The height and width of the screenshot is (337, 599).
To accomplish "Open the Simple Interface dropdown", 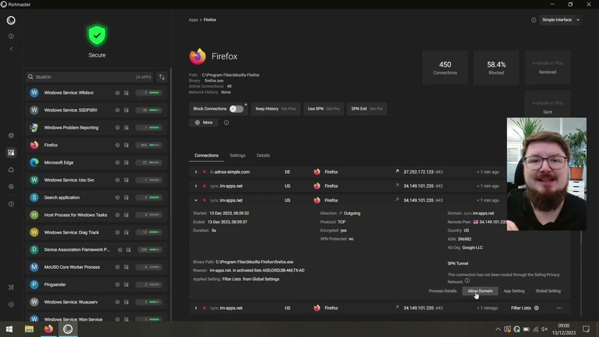I will point(561,20).
